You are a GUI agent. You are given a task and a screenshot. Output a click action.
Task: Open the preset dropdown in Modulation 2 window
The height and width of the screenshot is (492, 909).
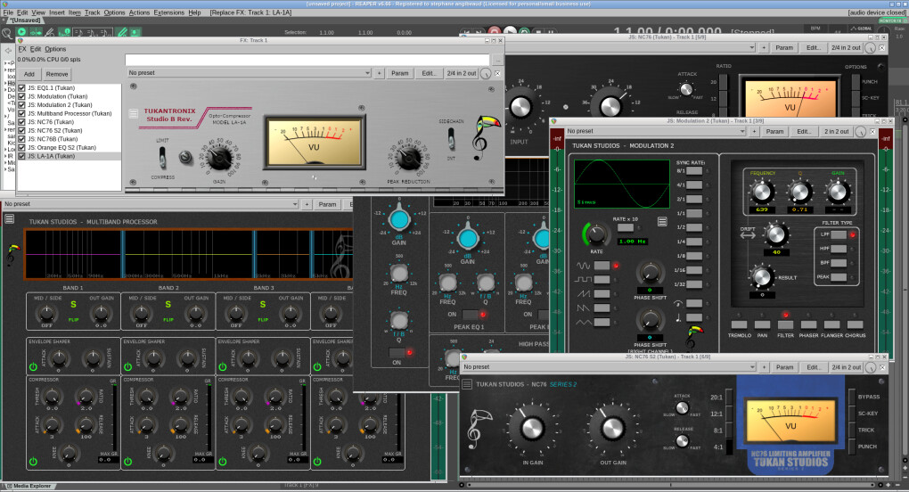coord(649,131)
